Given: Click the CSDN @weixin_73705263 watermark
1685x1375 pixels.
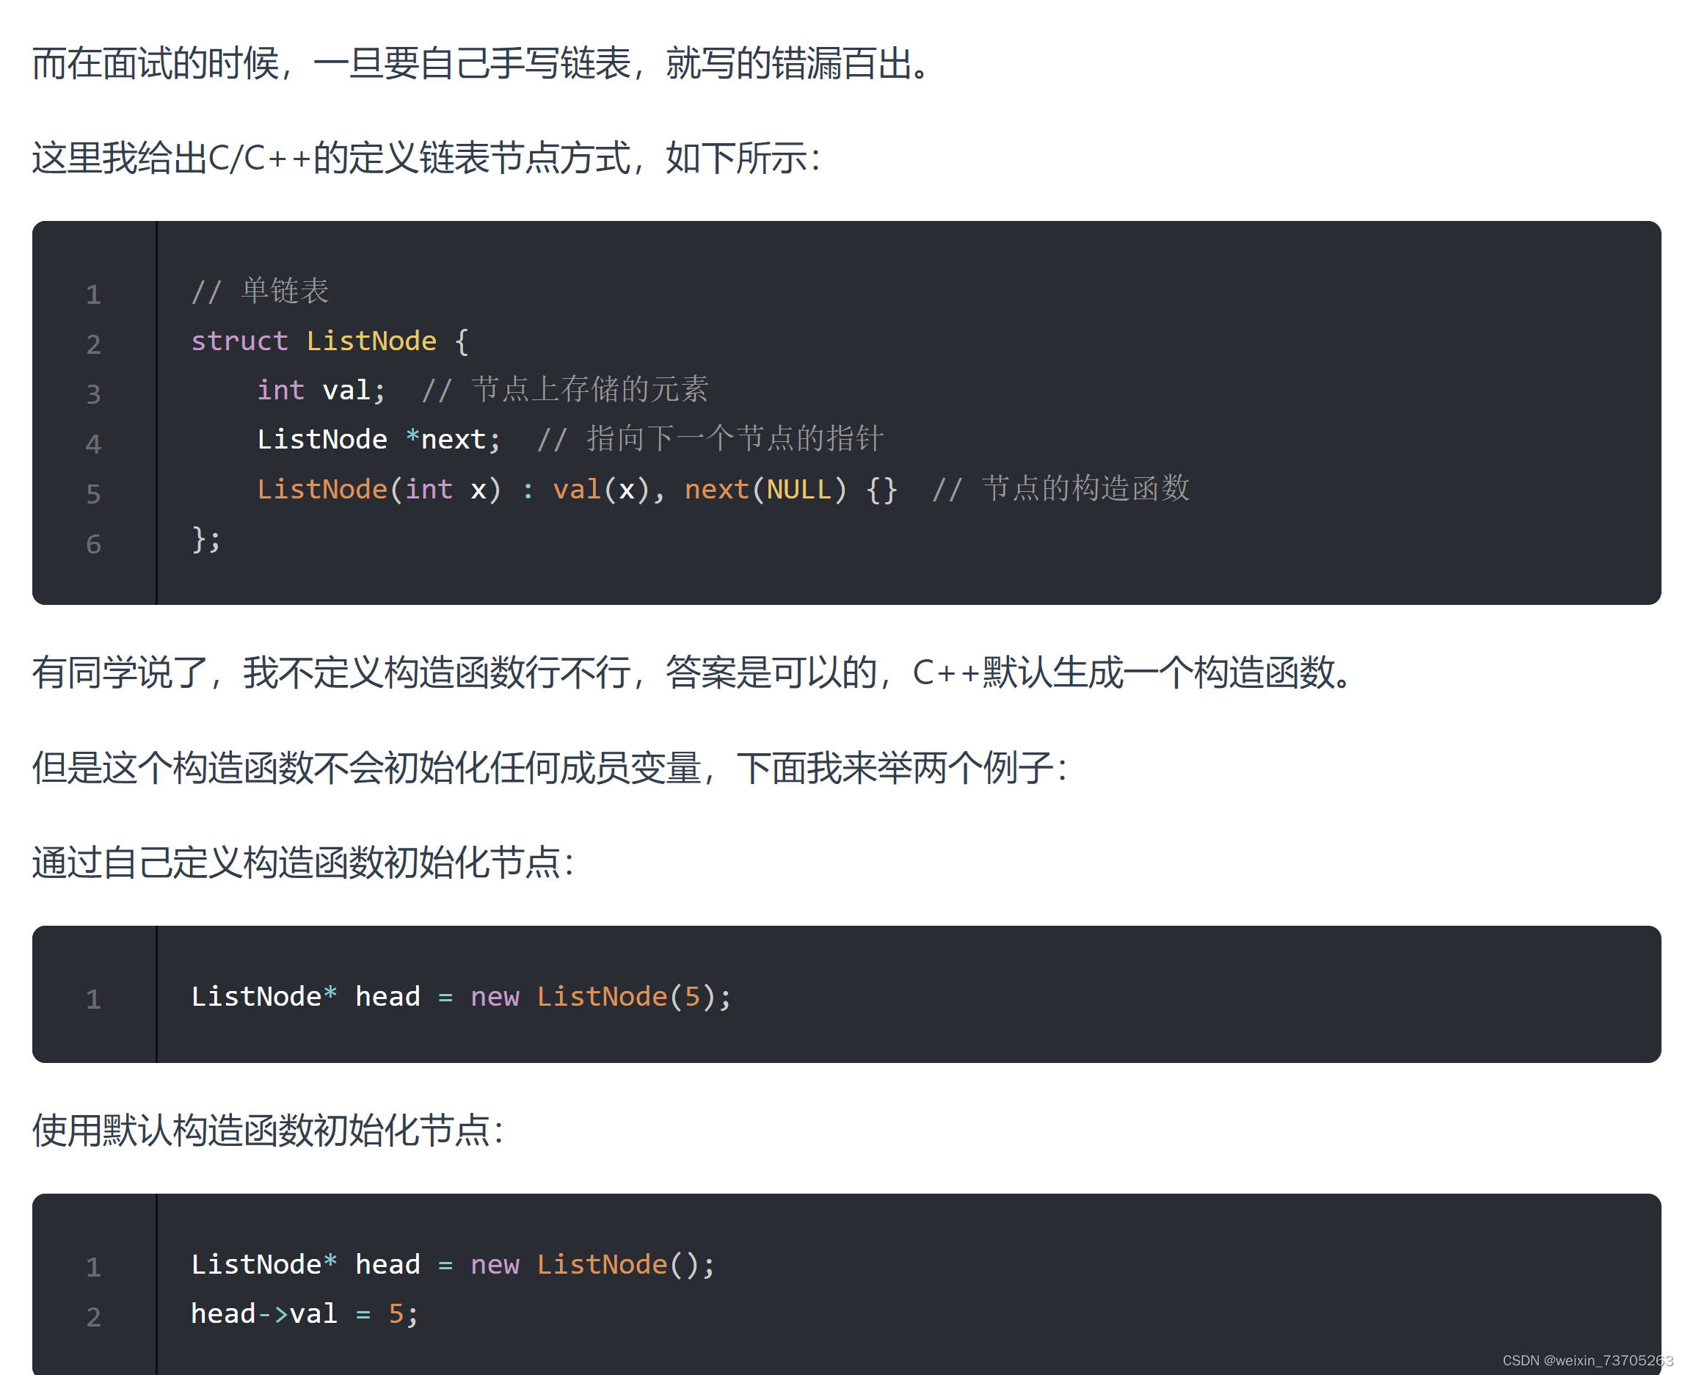Looking at the screenshot, I should 1587,1361.
